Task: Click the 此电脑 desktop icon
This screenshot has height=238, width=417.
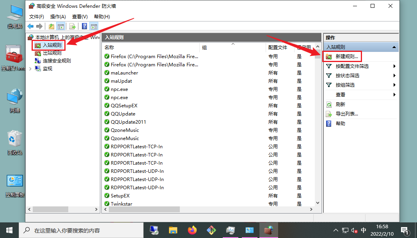Action: (x=15, y=16)
